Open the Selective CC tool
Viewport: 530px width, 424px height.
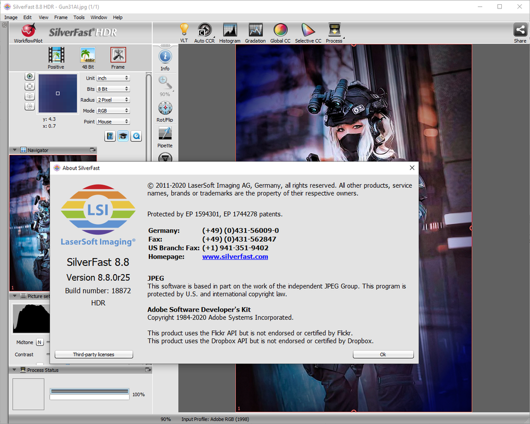point(308,32)
